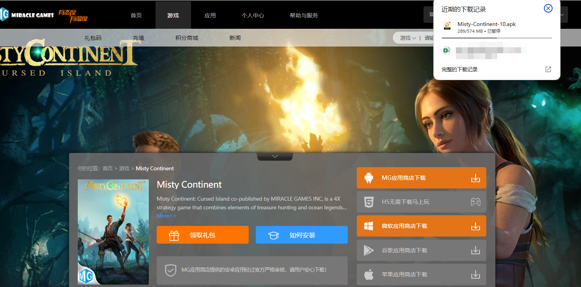Expand the description with More>> link
This screenshot has width=581, height=287.
click(x=166, y=216)
